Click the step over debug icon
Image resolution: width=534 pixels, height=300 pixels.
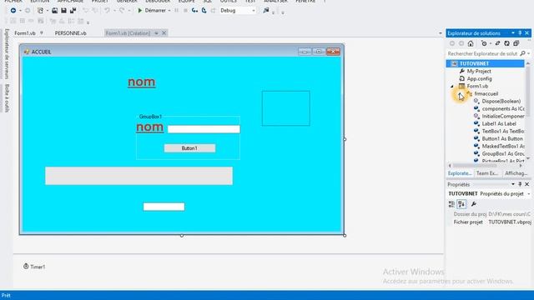(204, 11)
